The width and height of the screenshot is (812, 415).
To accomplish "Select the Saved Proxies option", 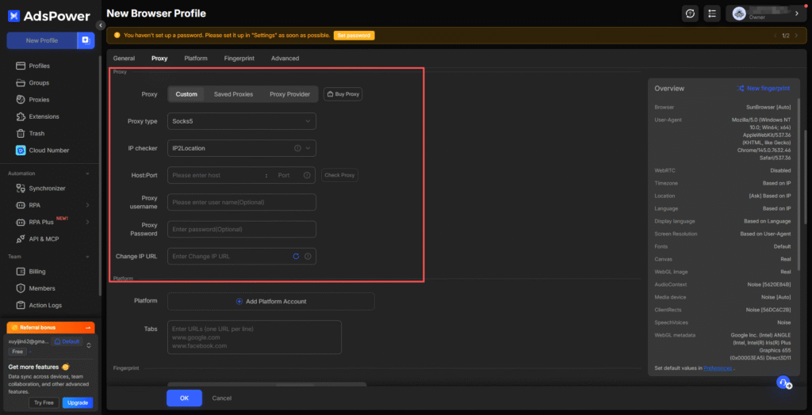I will [x=233, y=94].
